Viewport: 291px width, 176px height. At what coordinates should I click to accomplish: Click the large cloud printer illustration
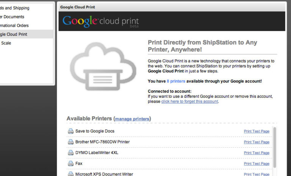pyautogui.click(x=103, y=66)
